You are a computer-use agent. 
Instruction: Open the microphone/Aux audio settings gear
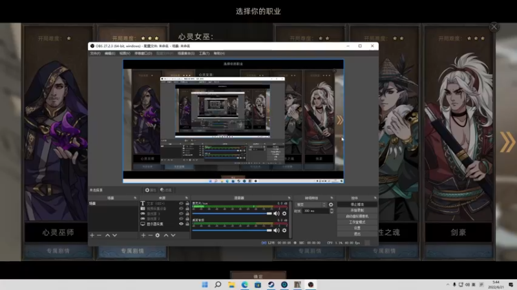[x=284, y=213]
